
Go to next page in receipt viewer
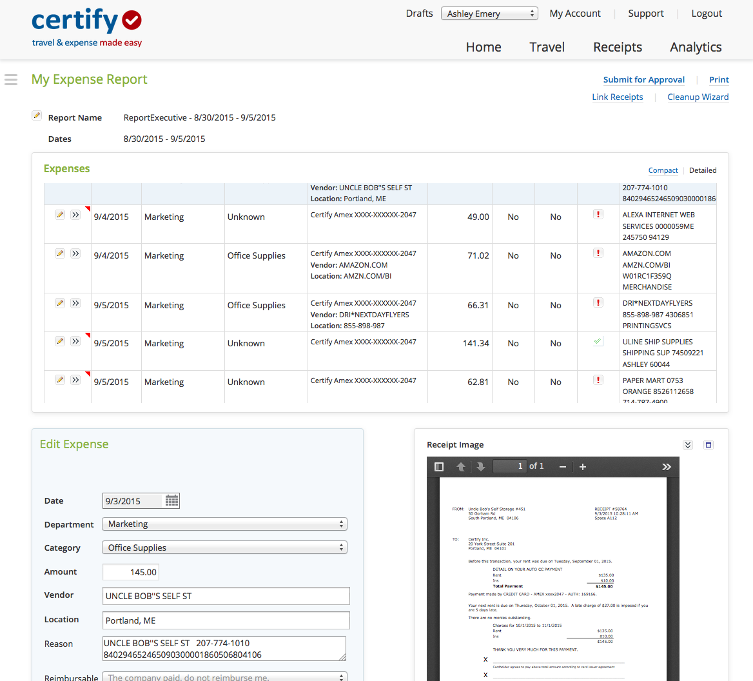tap(481, 467)
